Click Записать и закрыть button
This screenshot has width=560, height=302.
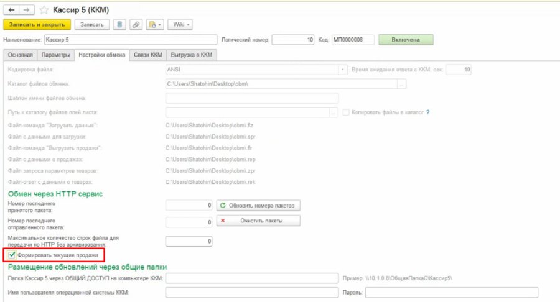tap(37, 25)
